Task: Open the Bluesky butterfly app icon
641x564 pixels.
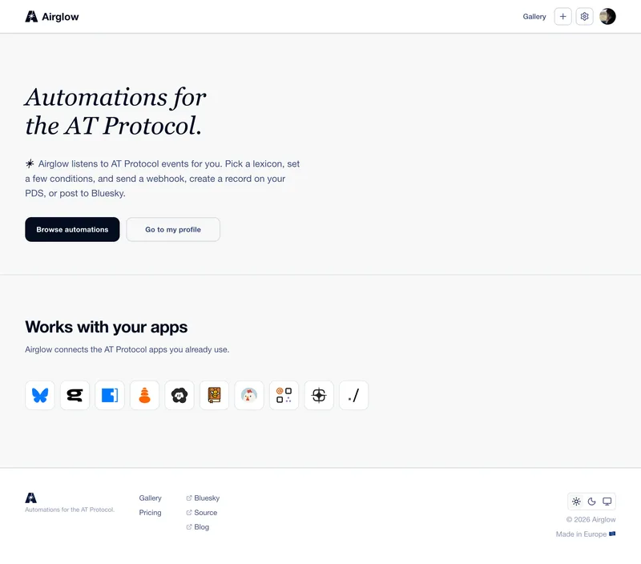Action: [39, 395]
